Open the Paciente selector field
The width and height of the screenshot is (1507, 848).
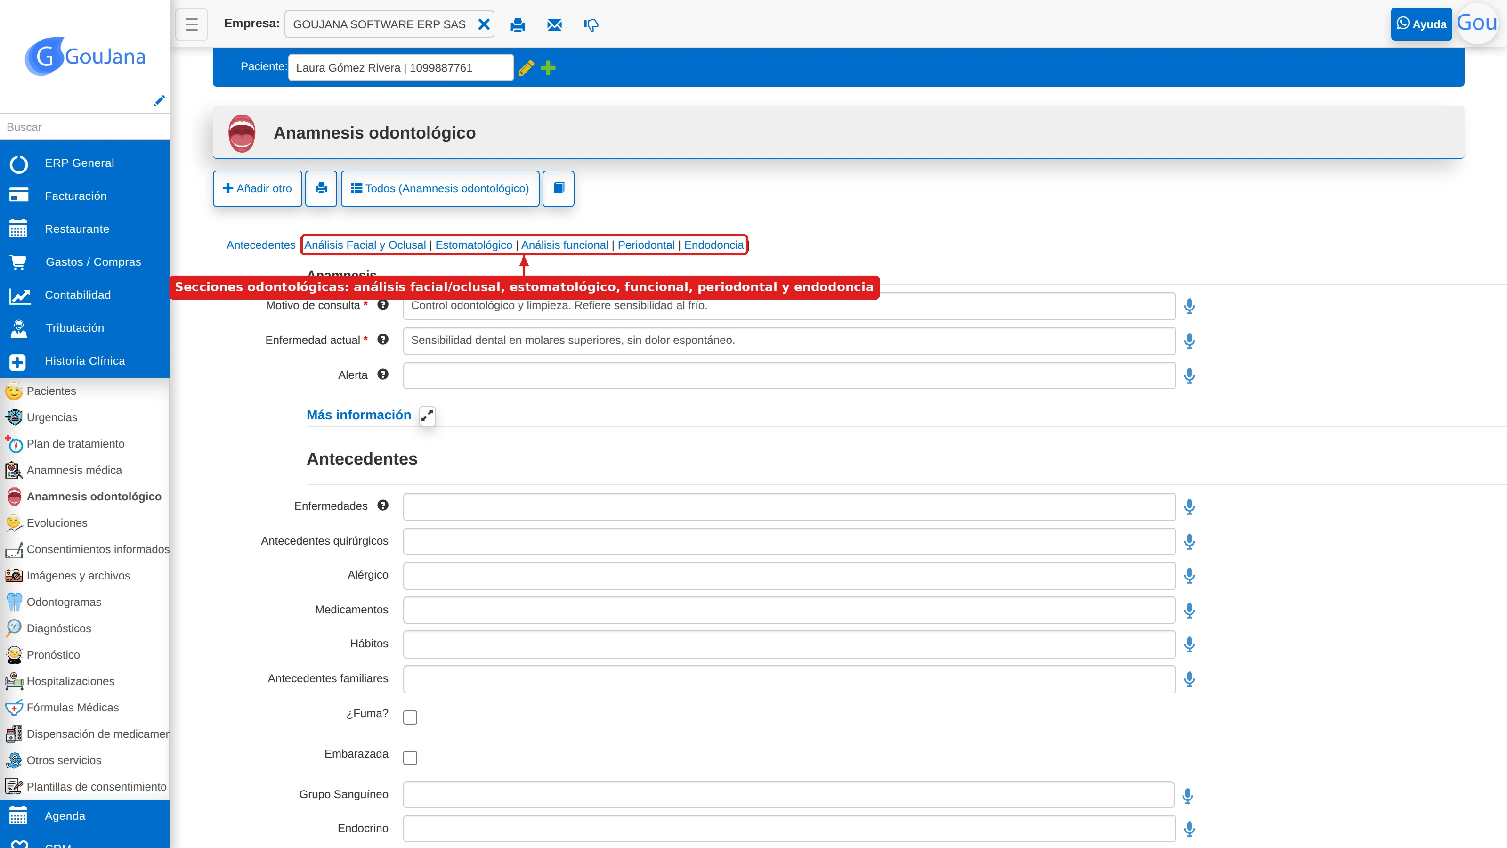[401, 67]
